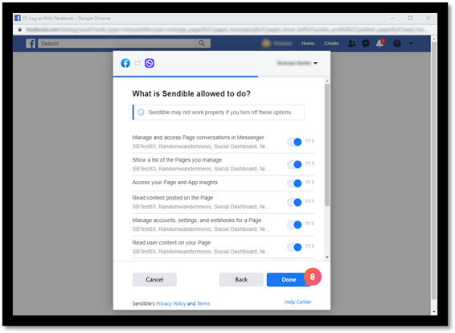Click the Back button
This screenshot has width=455, height=333.
(x=241, y=280)
